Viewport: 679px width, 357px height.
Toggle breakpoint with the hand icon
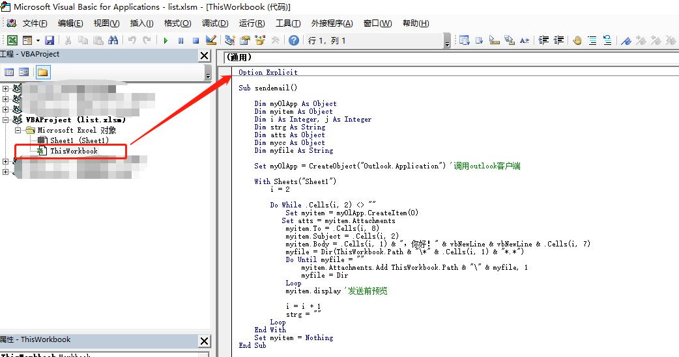click(x=577, y=40)
